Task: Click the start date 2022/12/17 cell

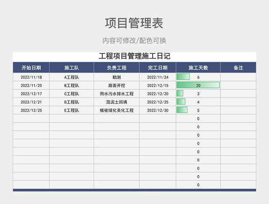Action: tap(31, 93)
